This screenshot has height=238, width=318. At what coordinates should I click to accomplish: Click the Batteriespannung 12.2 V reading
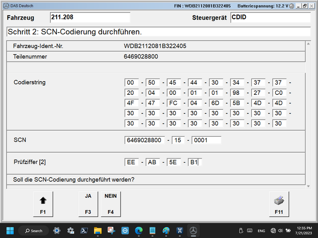click(x=263, y=6)
